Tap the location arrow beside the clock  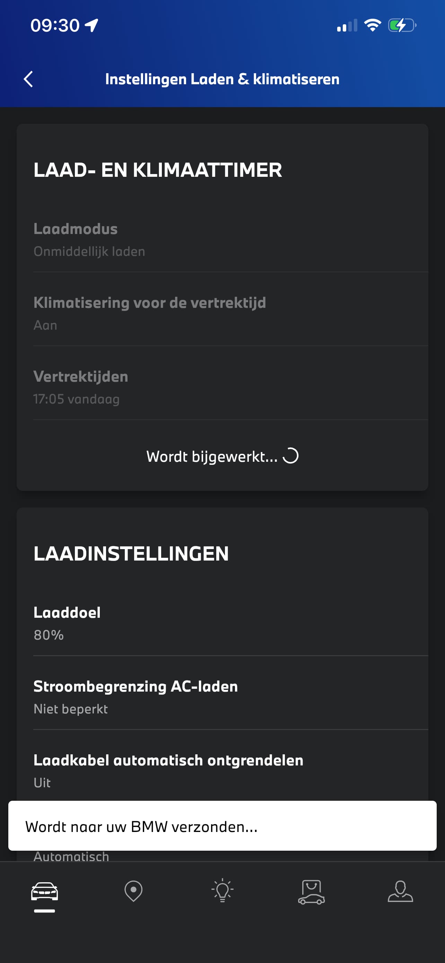pos(91,25)
